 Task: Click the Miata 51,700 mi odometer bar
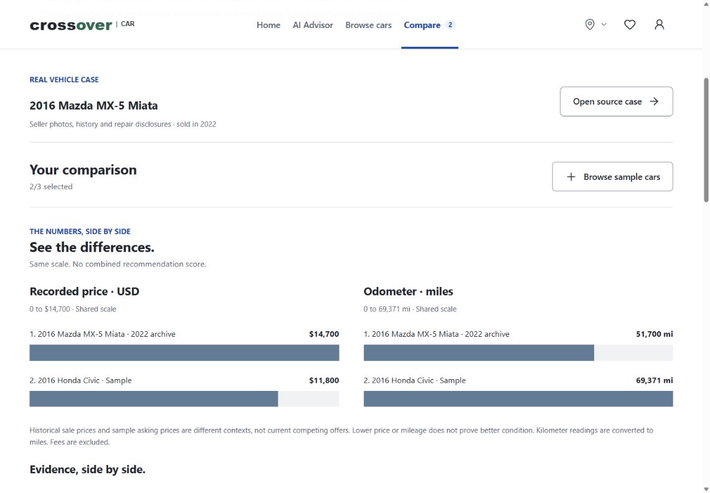point(478,353)
